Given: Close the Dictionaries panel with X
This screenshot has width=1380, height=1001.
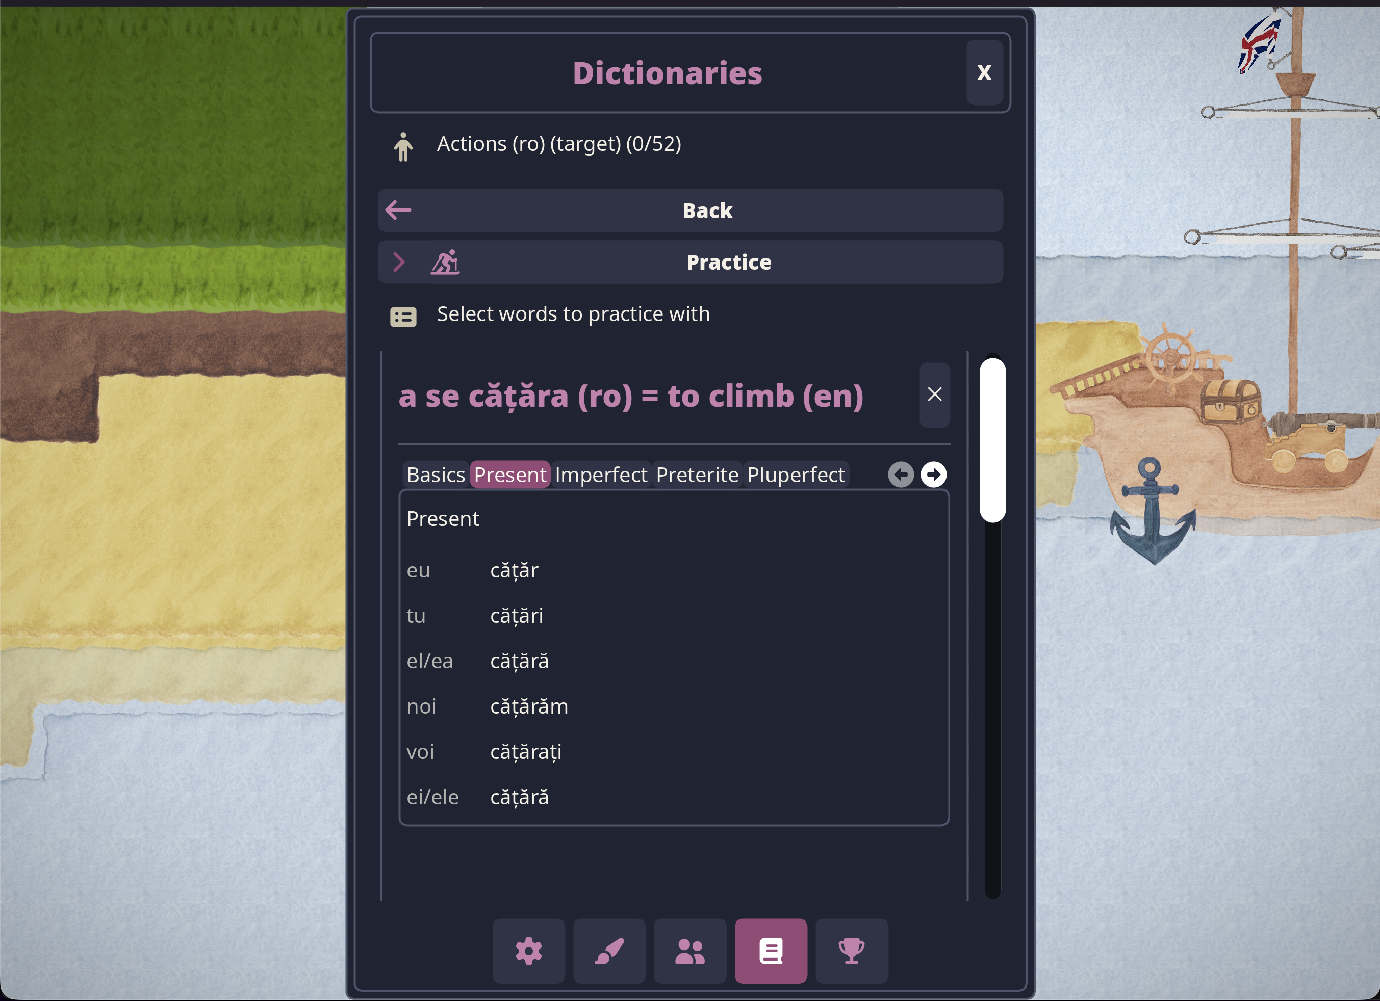Looking at the screenshot, I should click(x=984, y=72).
